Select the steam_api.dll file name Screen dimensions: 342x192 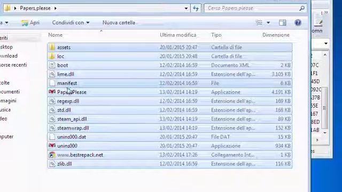pos(72,119)
